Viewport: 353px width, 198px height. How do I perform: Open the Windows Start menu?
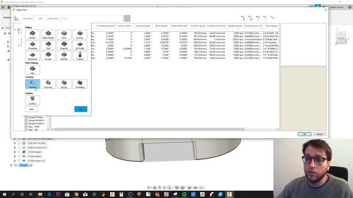coord(4,194)
